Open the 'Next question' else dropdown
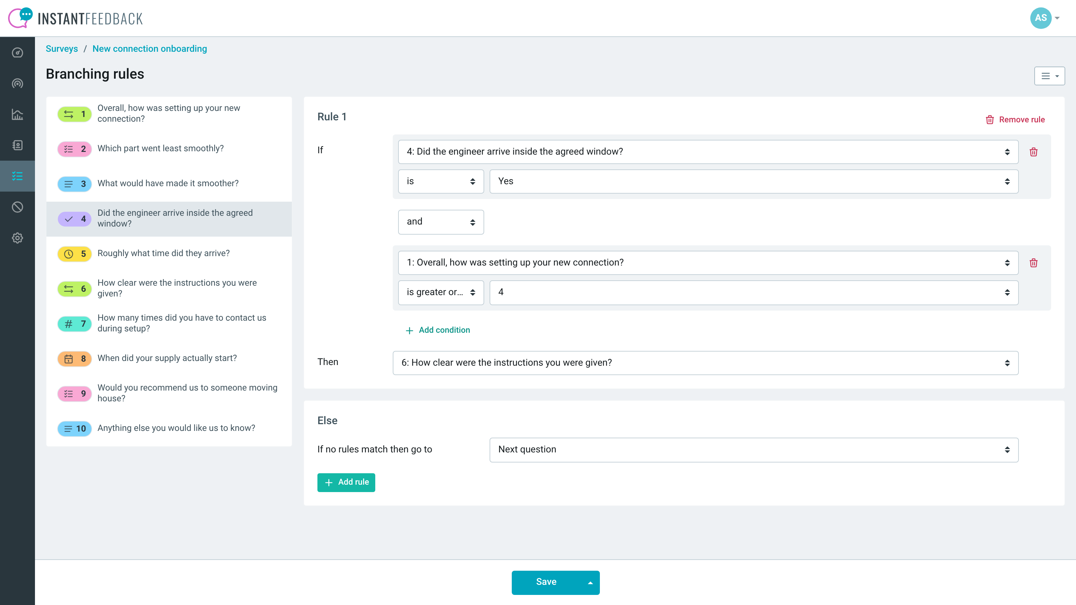 (x=754, y=450)
